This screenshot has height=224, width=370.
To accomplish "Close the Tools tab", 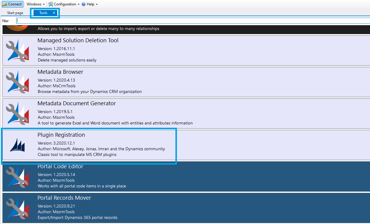I will pos(54,13).
